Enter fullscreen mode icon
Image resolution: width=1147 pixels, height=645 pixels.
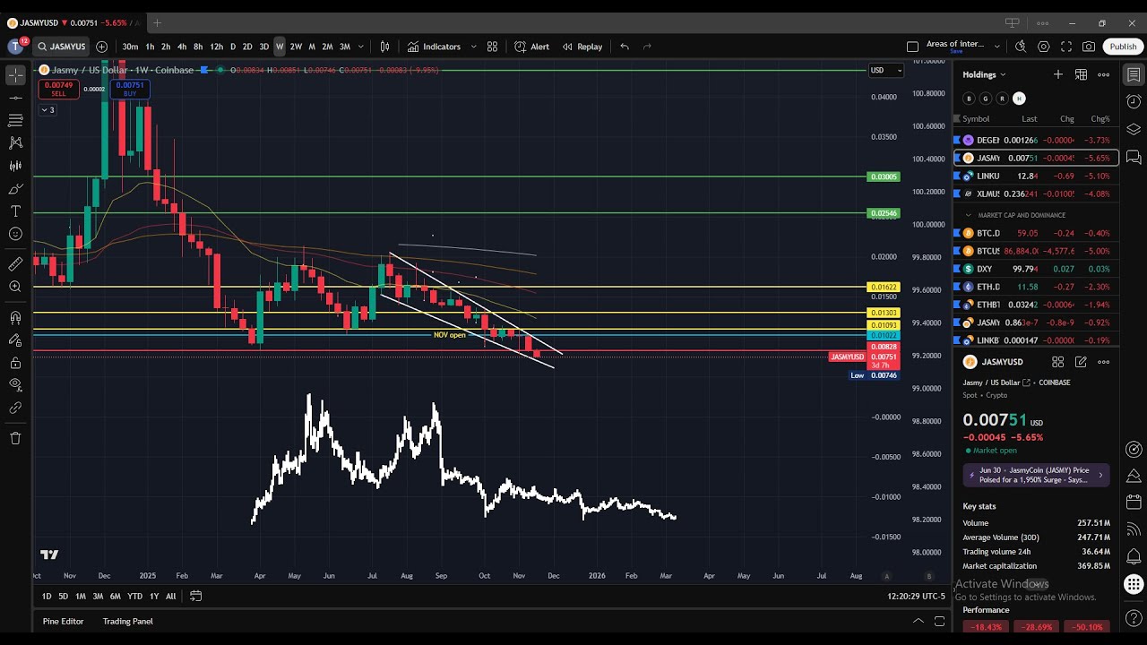coord(1066,47)
